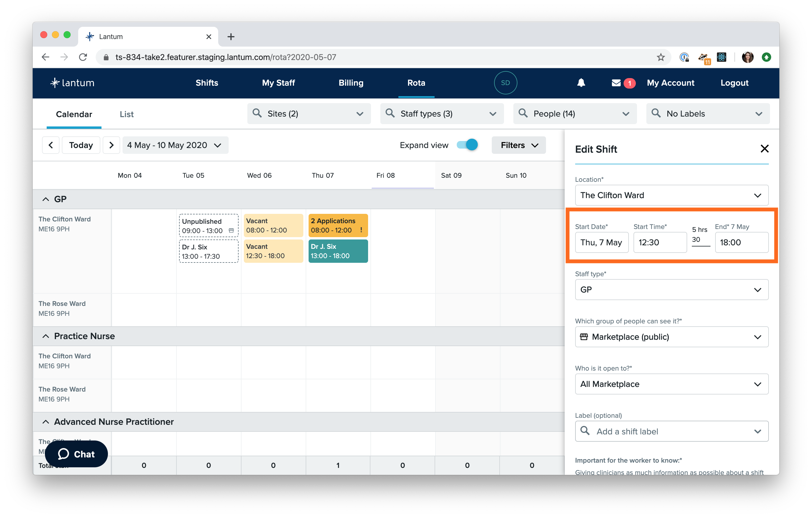Viewport: 812px width, 518px height.
Task: Open the Staff types (3) dropdown
Action: (442, 114)
